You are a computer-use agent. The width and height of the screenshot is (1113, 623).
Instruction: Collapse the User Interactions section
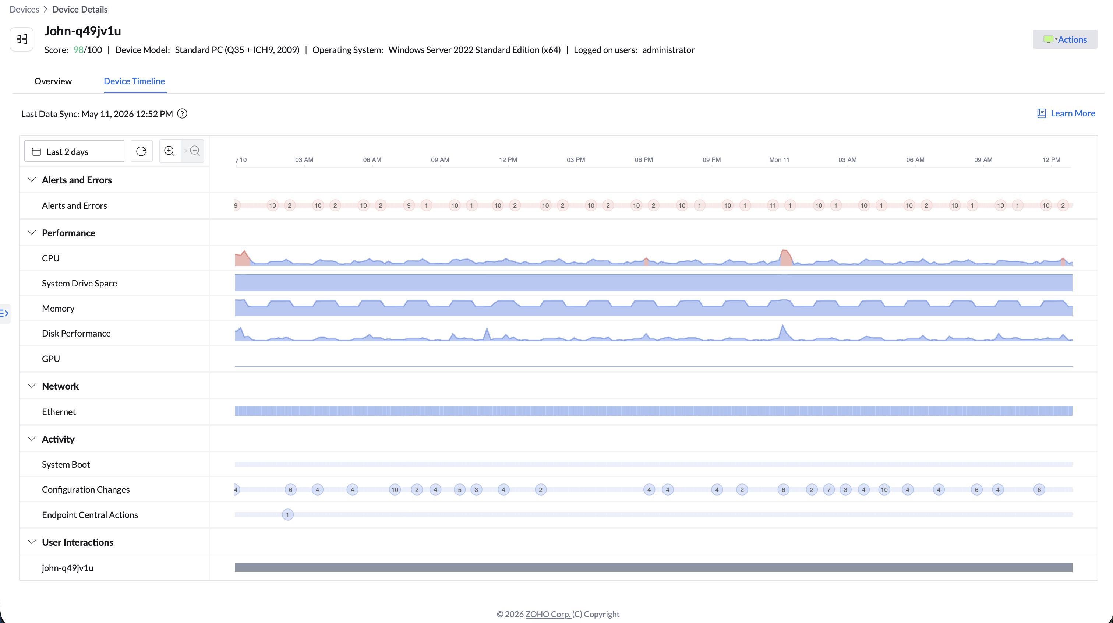click(32, 542)
